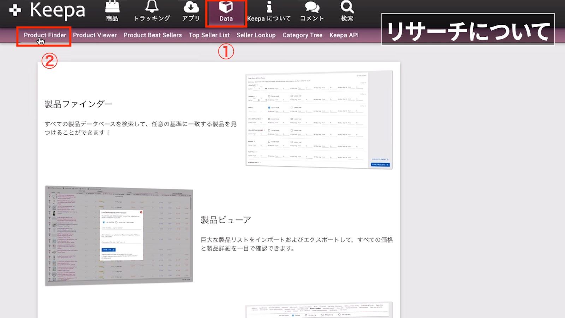The width and height of the screenshot is (565, 318).
Task: Open the 商品 shopping bag icon
Action: click(x=112, y=7)
